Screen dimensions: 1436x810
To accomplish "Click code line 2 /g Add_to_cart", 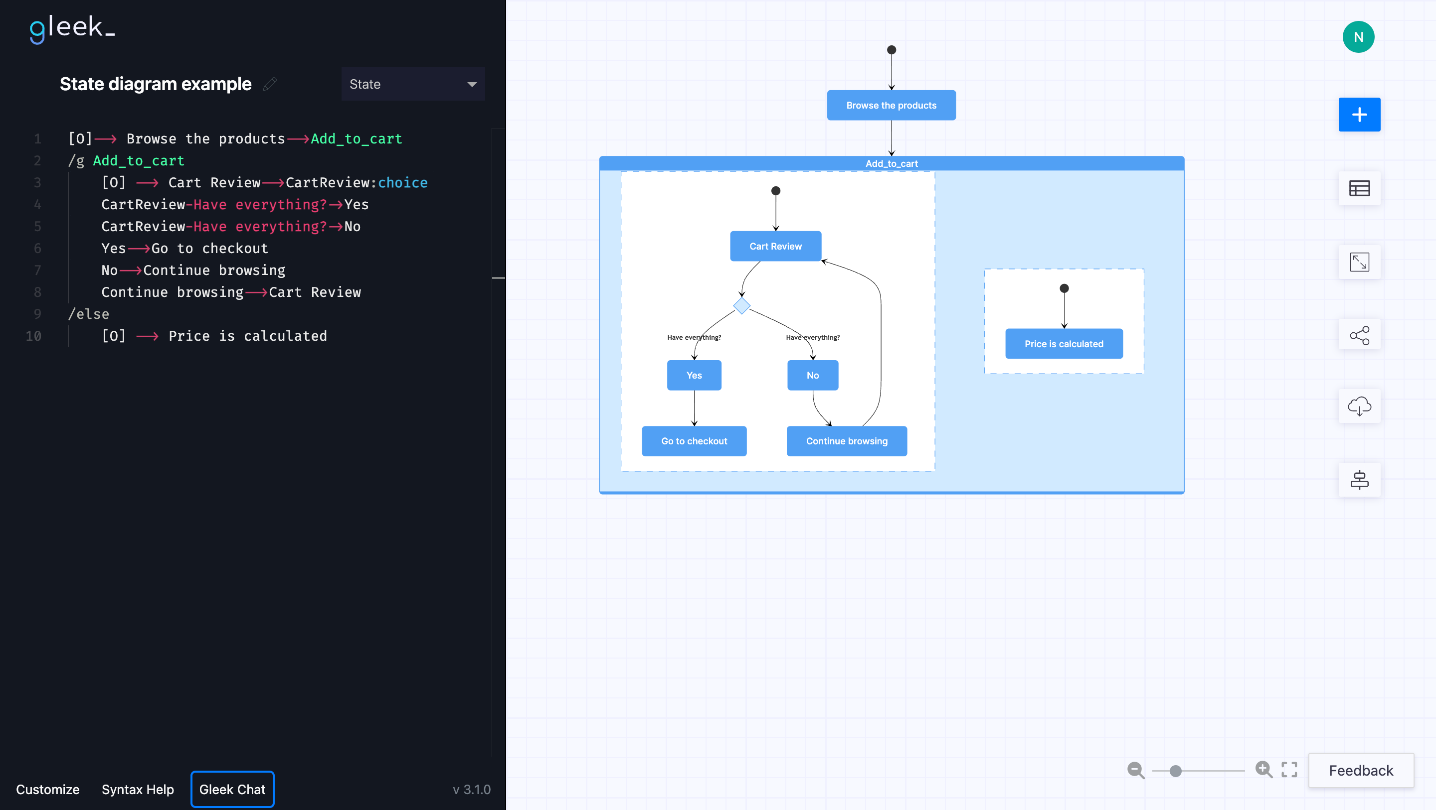I will 126,161.
